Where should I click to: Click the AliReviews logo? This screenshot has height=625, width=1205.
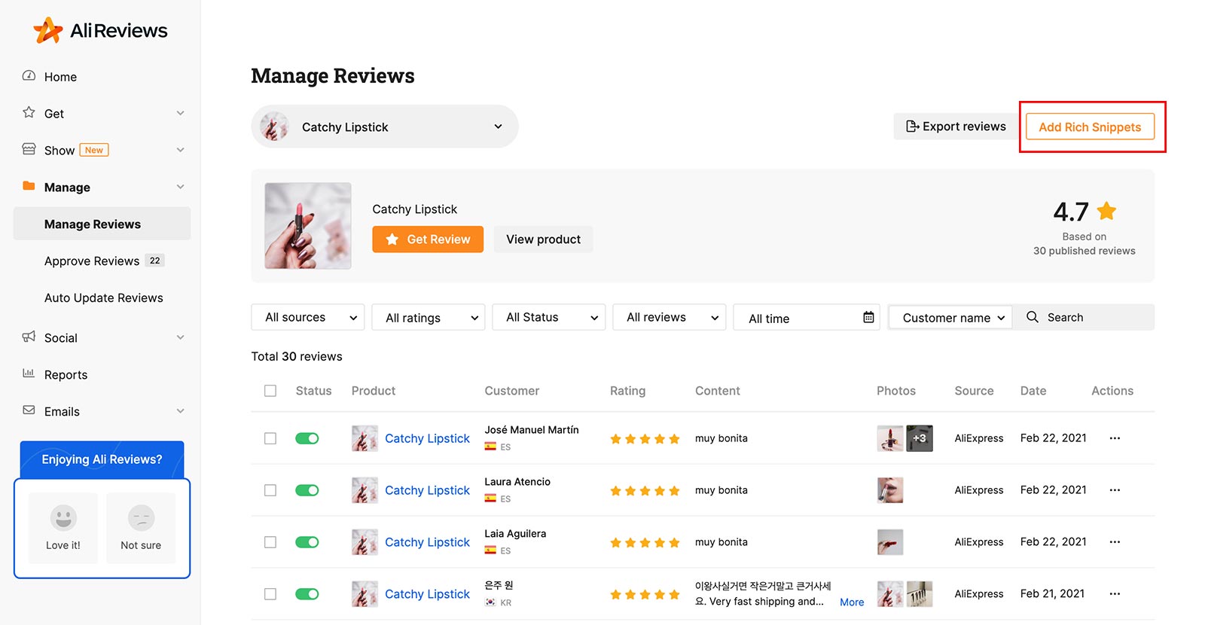click(x=100, y=31)
